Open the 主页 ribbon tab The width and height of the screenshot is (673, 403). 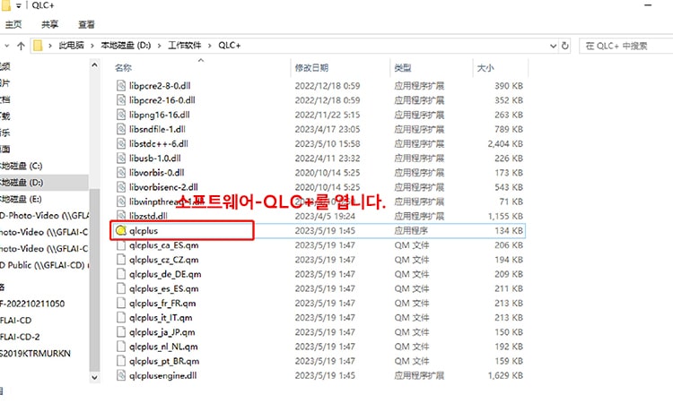(x=13, y=24)
